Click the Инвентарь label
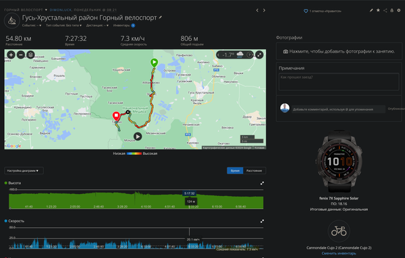The height and width of the screenshot is (258, 405). click(x=122, y=25)
